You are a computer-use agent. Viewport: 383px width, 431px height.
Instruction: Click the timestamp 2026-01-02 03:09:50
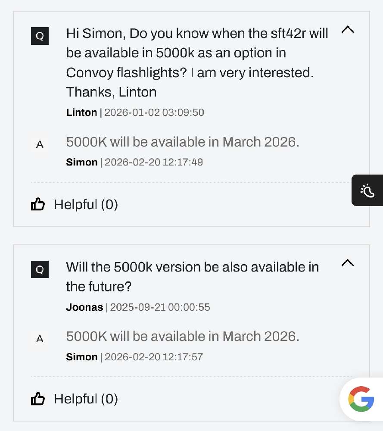pos(154,112)
